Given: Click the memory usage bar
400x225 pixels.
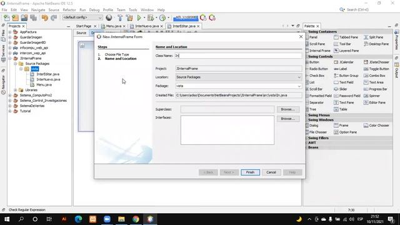Looking at the screenshot, I should [x=186, y=17].
